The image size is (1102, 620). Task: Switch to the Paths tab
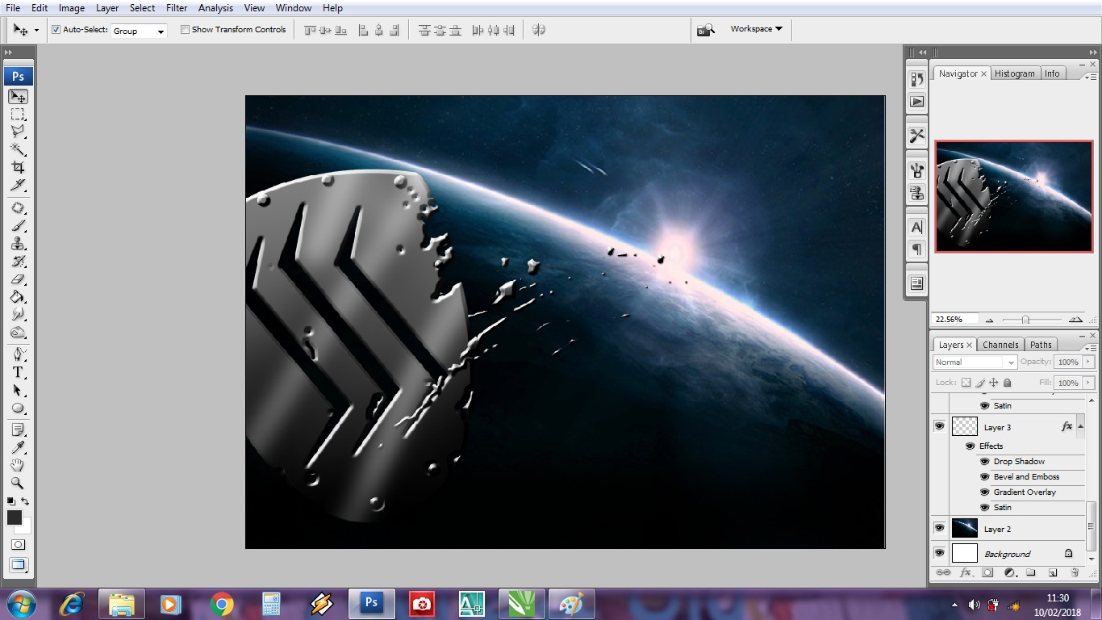(x=1041, y=345)
